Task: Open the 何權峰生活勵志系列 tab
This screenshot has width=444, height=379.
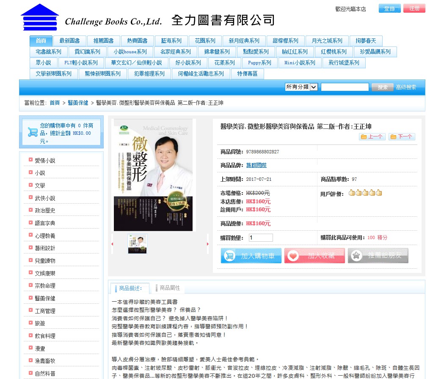Action: click(x=201, y=74)
